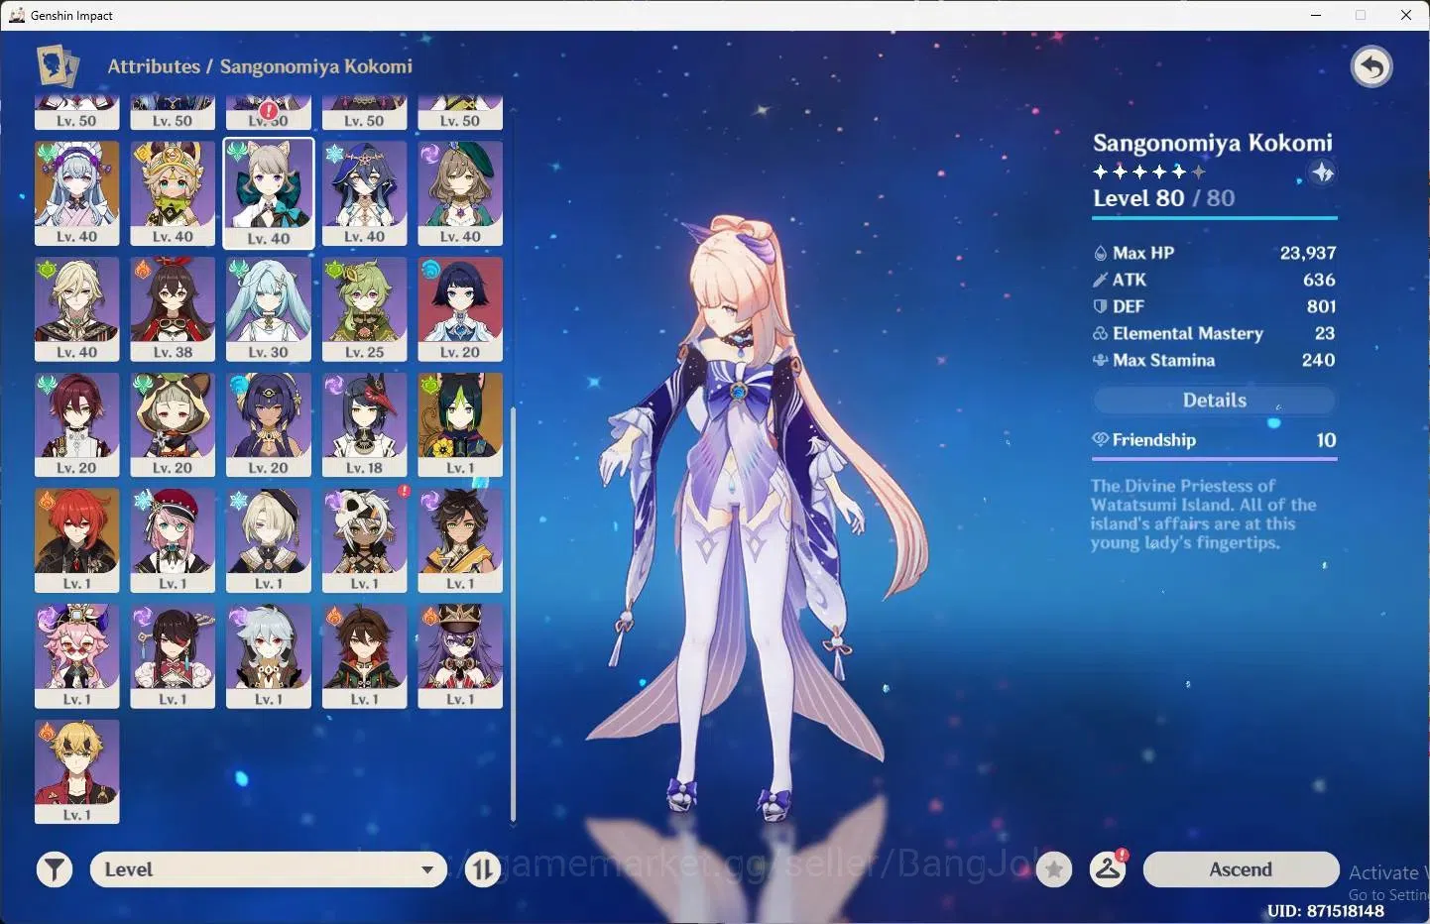Select Kaveh, the Lv. 40 Dendro character
Viewport: 1430px width, 924px height.
click(76, 309)
